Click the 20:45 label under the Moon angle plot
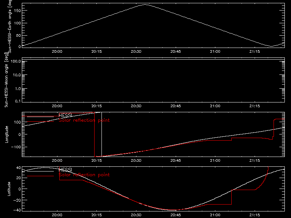Image resolution: width=291 pixels, height=218 pixels. click(176, 106)
